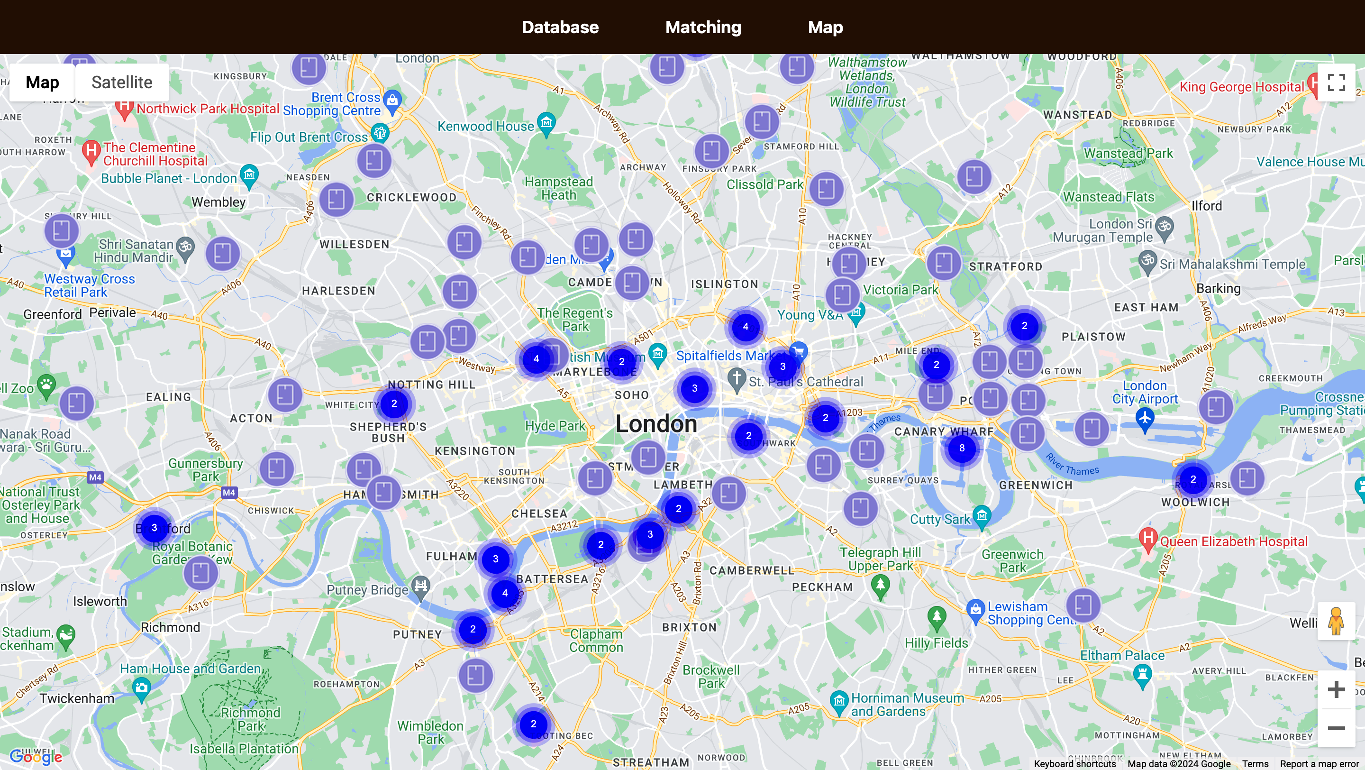1365x770 pixels.
Task: Select the Map view type button
Action: [x=42, y=82]
